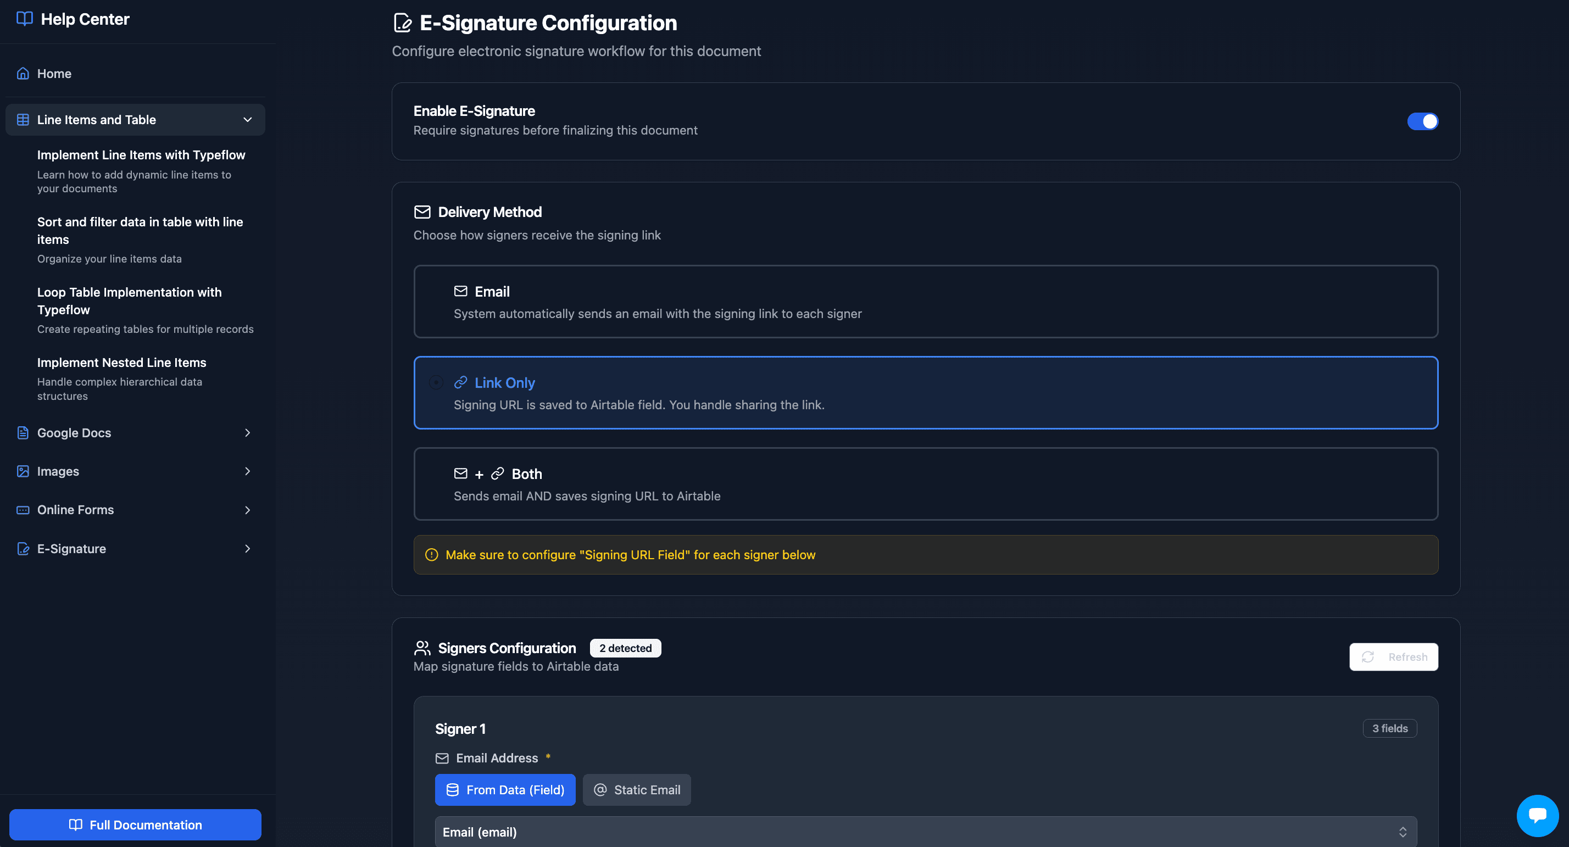1569x847 pixels.
Task: Select the Images sidebar icon
Action: click(23, 471)
